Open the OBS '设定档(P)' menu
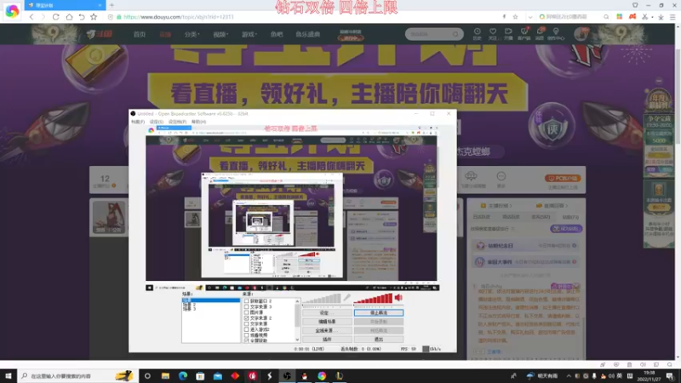The image size is (681, 383). point(177,122)
